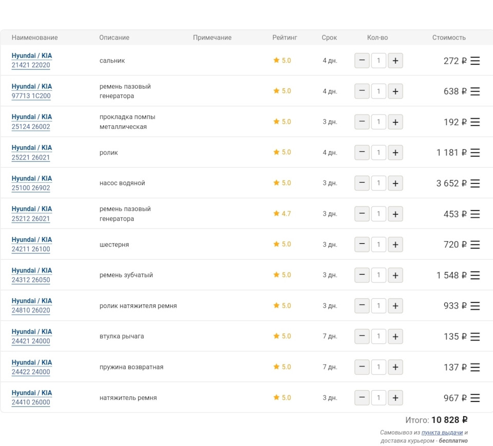
Task: Click the hamburger icon for натяжитель ремня row
Action: pyautogui.click(x=475, y=398)
